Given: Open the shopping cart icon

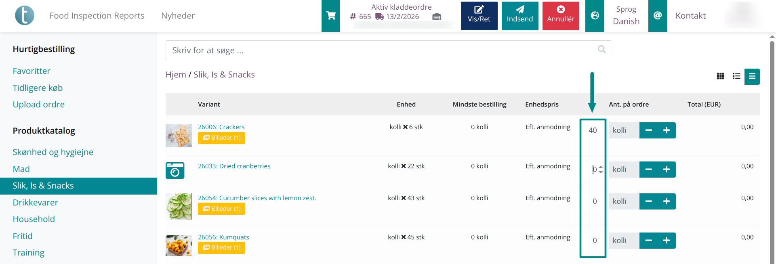Looking at the screenshot, I should [331, 16].
